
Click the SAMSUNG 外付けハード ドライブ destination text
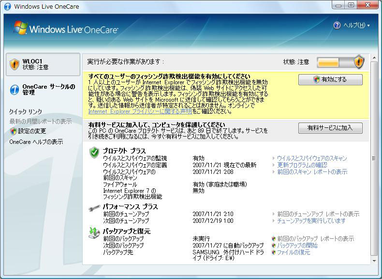[x=228, y=255]
